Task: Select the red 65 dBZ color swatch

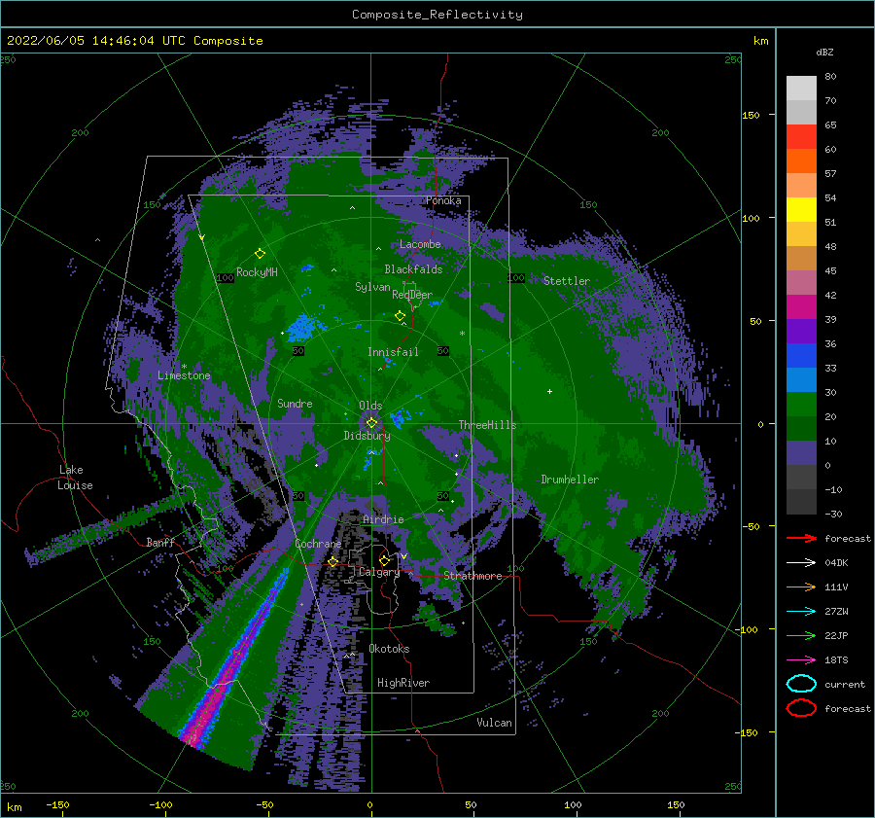Action: pyautogui.click(x=801, y=136)
